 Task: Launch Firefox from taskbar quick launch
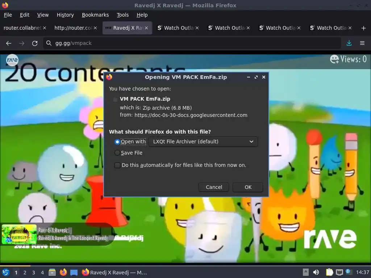63,272
